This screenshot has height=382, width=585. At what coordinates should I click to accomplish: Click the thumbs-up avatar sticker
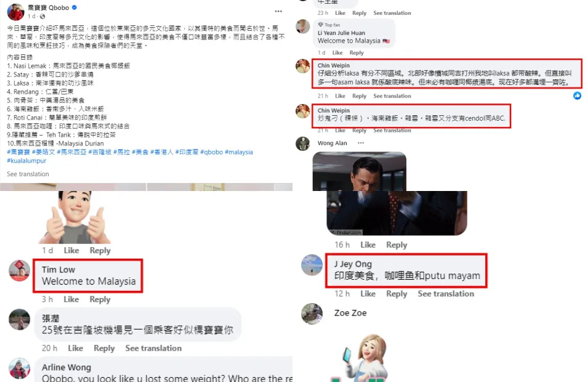(75, 217)
